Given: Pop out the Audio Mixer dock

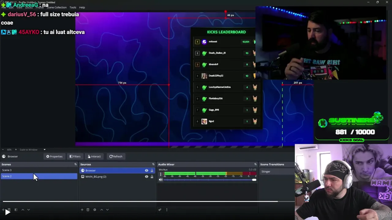Looking at the screenshot, I should tap(255, 164).
